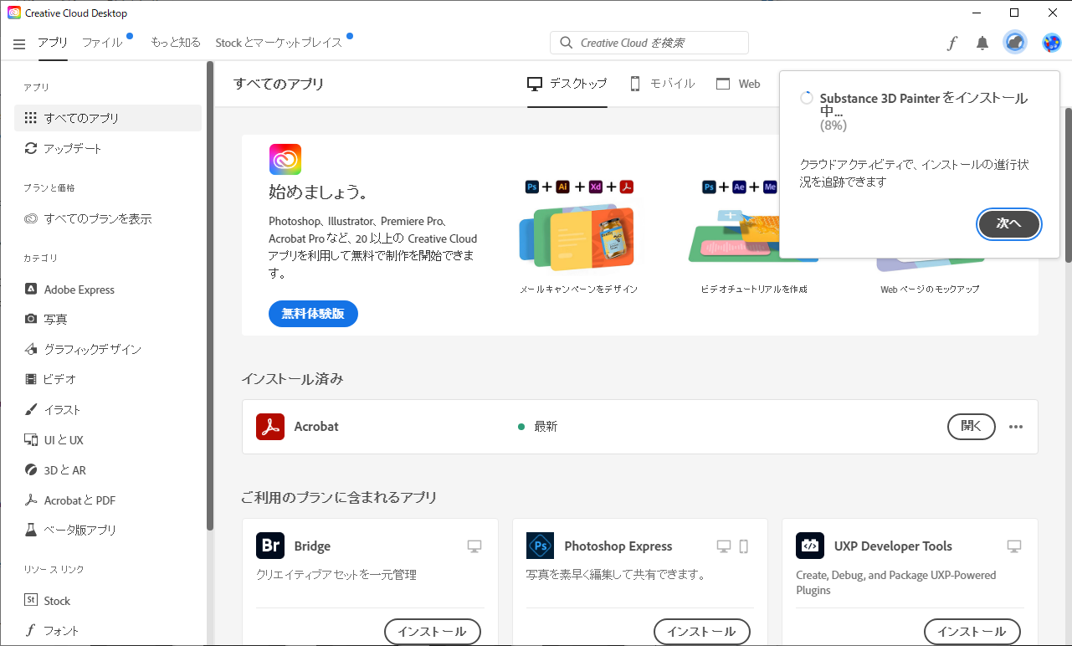Open the hamburger menu

(x=18, y=44)
